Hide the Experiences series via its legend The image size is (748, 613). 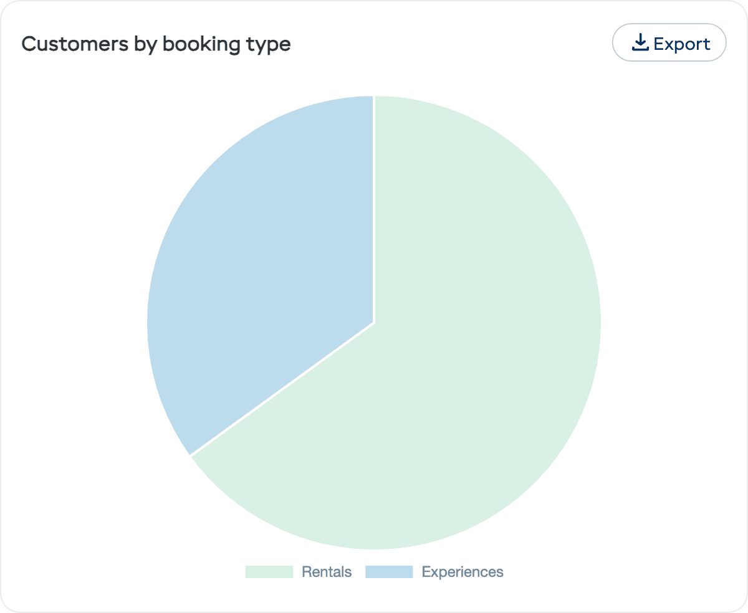point(436,571)
